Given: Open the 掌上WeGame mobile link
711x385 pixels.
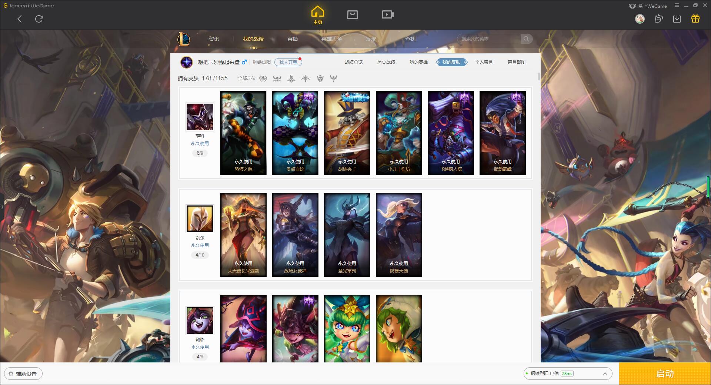Looking at the screenshot, I should (648, 6).
